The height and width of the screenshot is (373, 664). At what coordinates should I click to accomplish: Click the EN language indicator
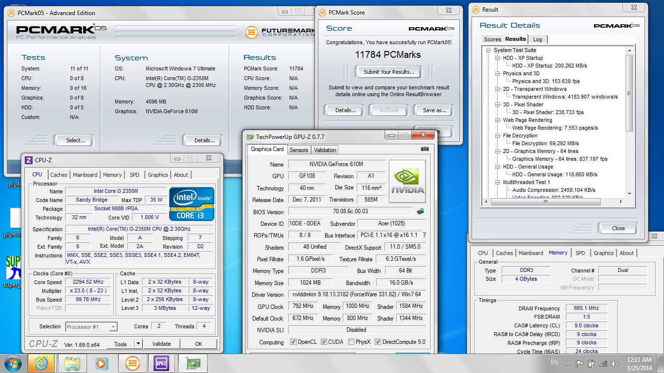[x=554, y=362]
